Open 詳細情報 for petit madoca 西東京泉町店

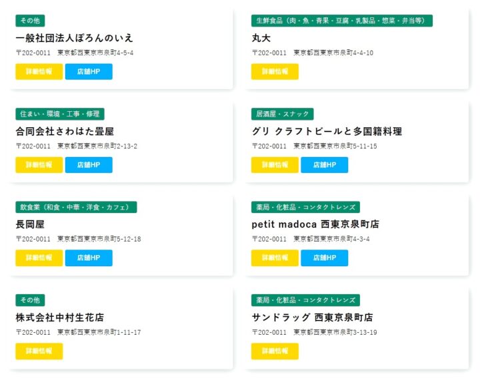(275, 258)
